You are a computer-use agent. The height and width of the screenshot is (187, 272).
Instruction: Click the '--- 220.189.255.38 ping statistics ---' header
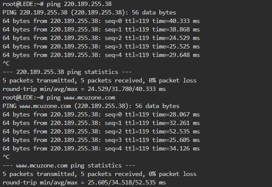coord(67,72)
